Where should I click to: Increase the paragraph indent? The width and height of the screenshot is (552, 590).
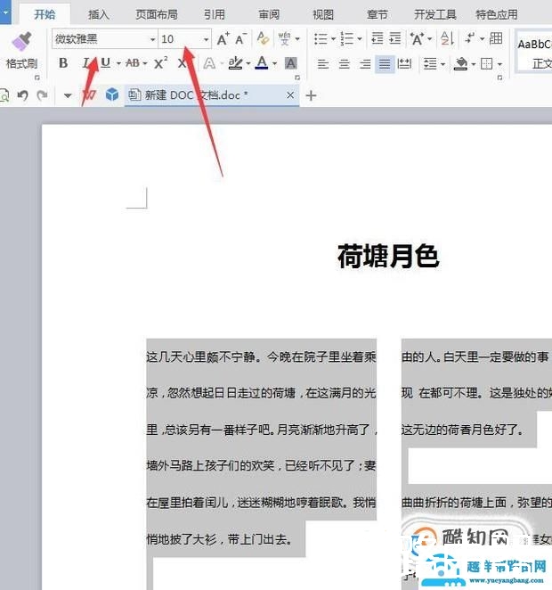[395, 38]
